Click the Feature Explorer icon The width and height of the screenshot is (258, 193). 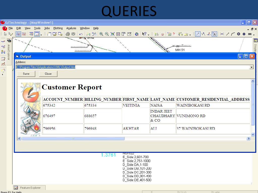16,187
